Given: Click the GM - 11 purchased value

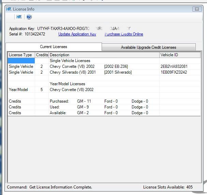Looking at the screenshot, I should [x=84, y=101].
